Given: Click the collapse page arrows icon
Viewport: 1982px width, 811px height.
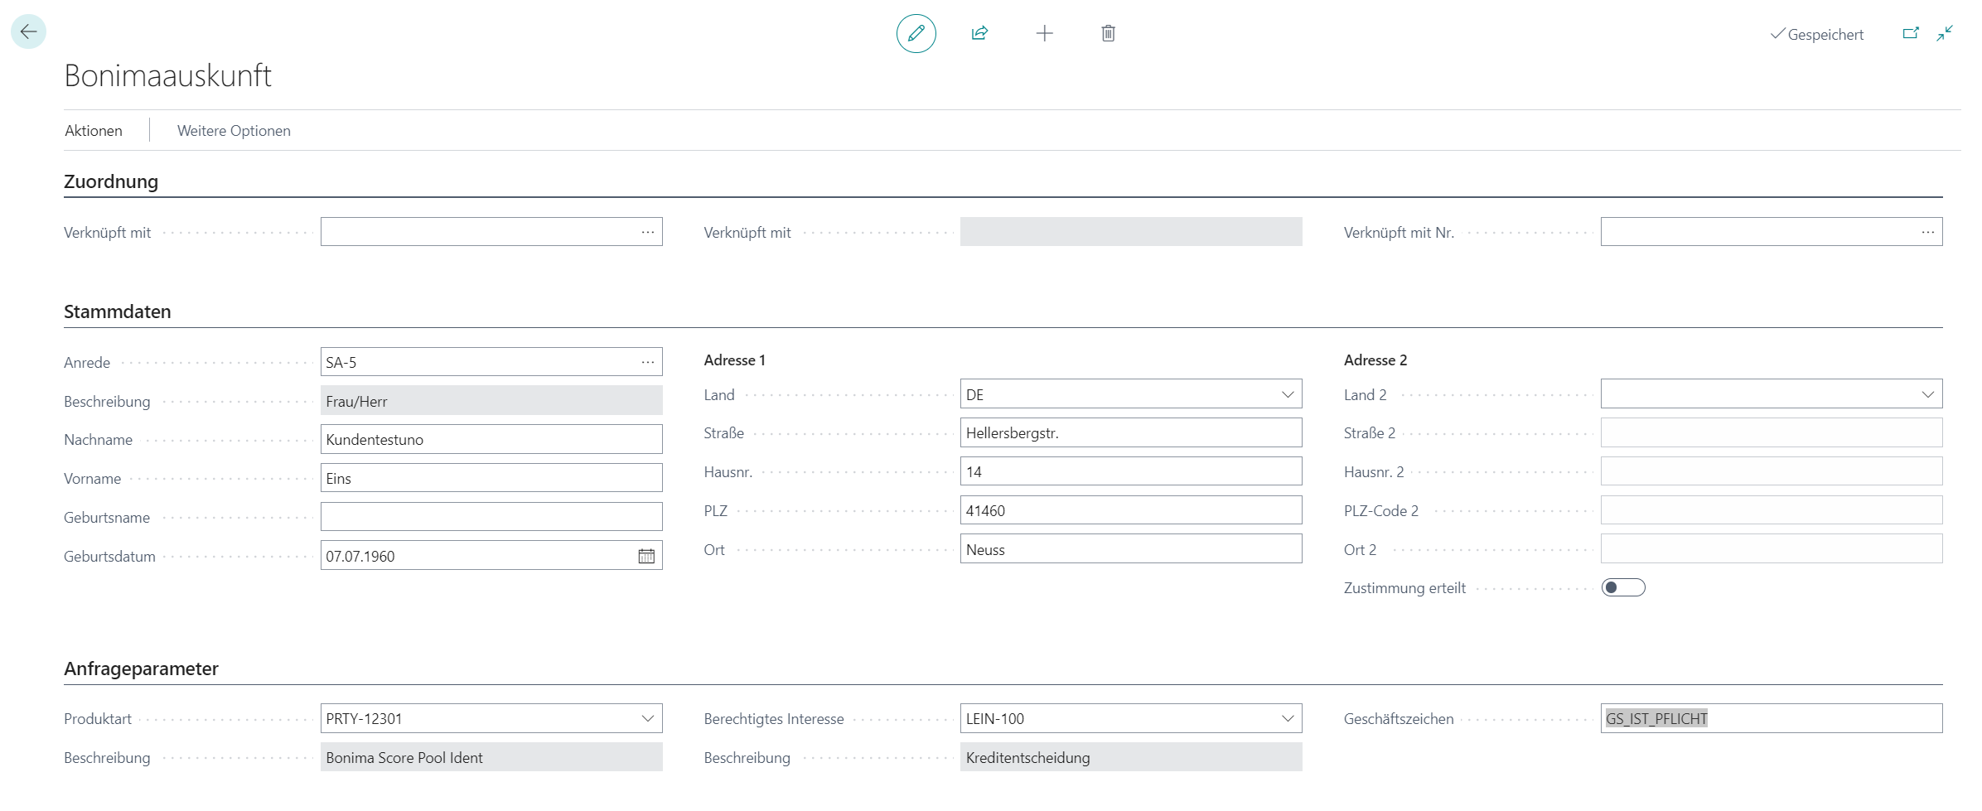Looking at the screenshot, I should tap(1945, 33).
